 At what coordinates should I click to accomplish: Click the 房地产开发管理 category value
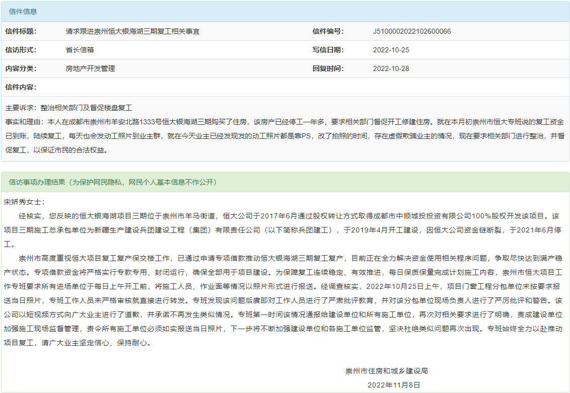coord(90,68)
